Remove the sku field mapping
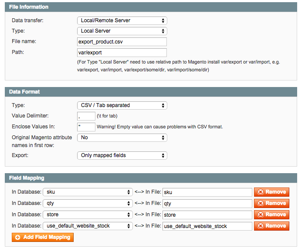Image resolution: width=305 pixels, height=248 pixels. pos(271,192)
